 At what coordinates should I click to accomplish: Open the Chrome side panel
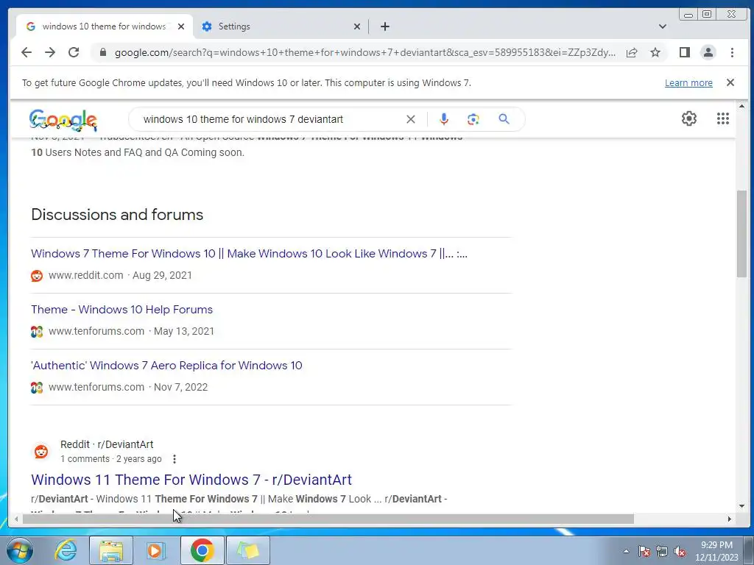[684, 52]
